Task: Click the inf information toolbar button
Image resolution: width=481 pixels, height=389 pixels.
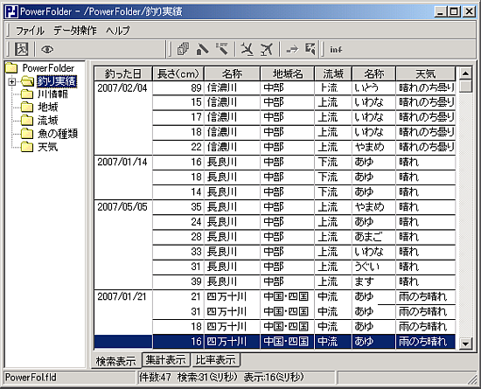Action: tap(336, 49)
